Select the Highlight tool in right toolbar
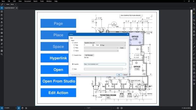 (194, 13)
